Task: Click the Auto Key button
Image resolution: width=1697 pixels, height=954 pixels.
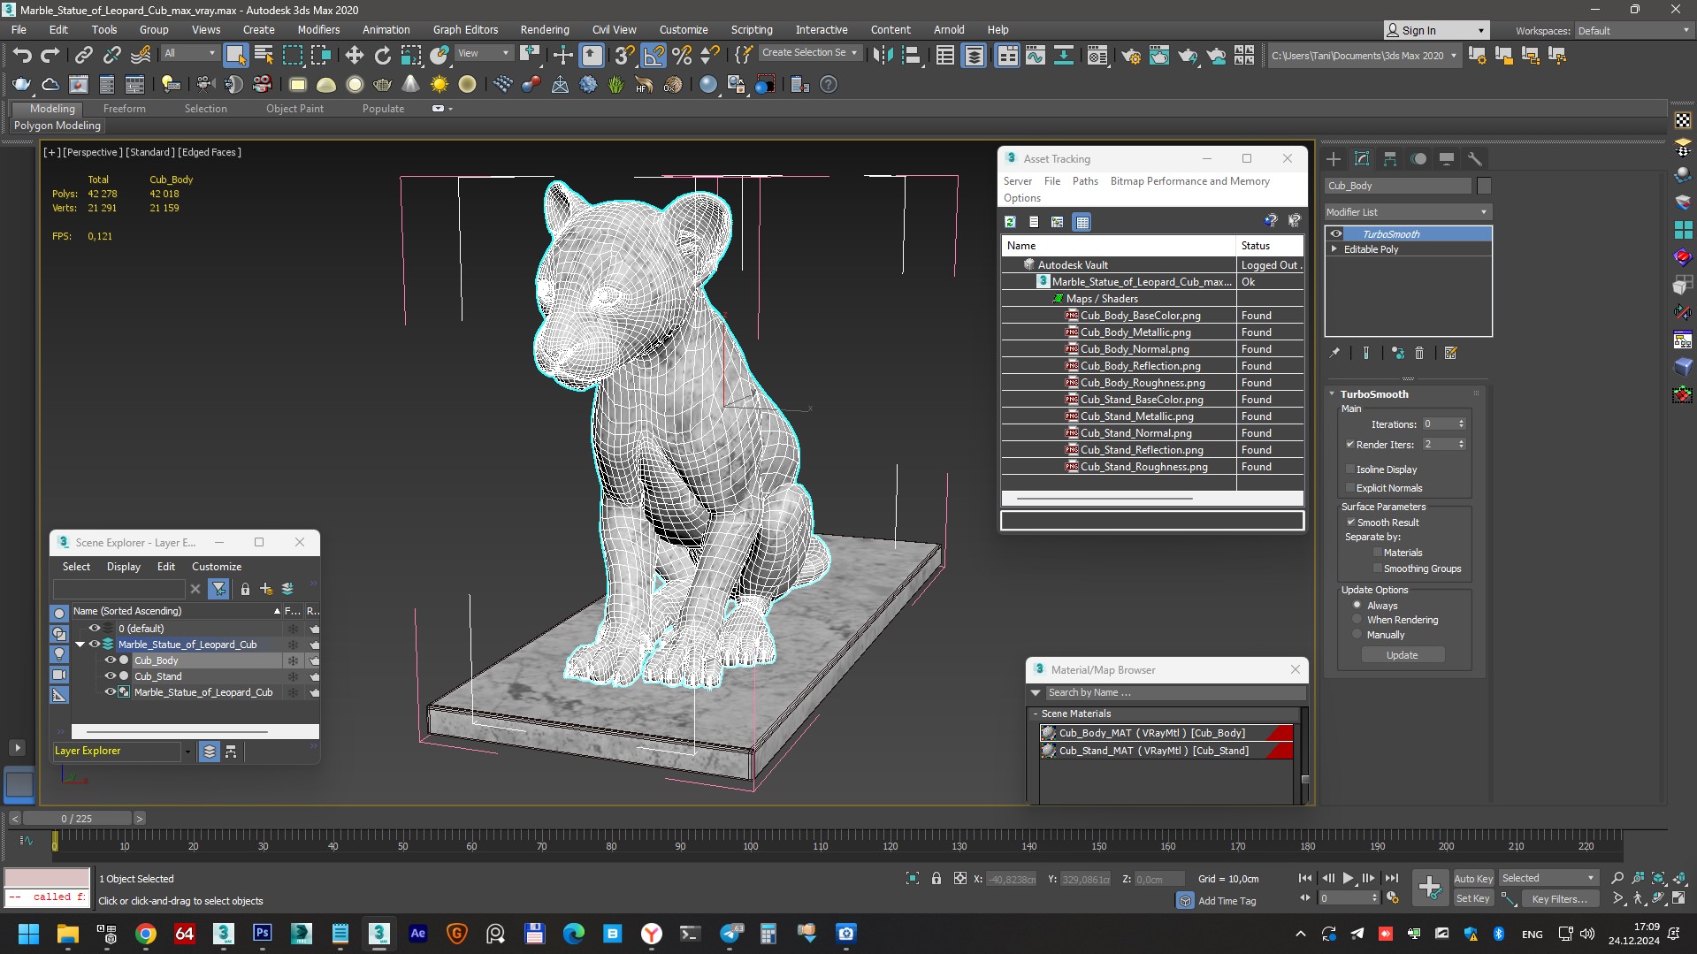Action: tap(1473, 878)
